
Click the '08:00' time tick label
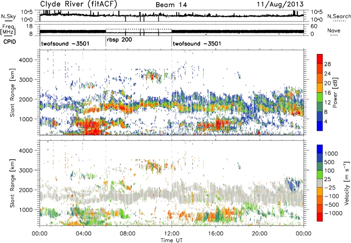pyautogui.click(x=128, y=234)
